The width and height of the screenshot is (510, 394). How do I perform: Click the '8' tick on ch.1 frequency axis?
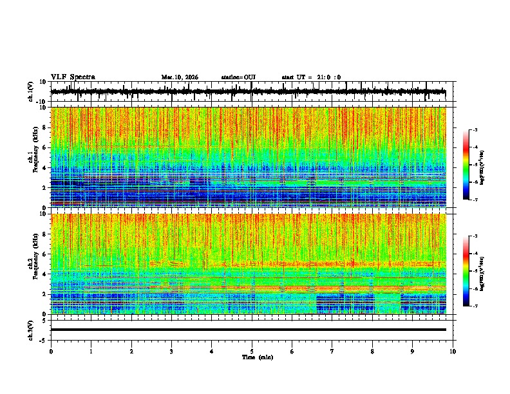[44, 127]
